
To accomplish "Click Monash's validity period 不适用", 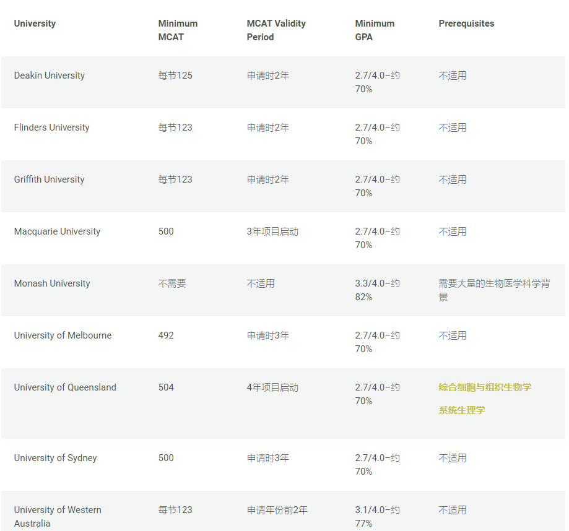I will click(x=261, y=283).
